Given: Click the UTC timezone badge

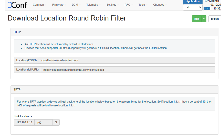Looking at the screenshot, I should pos(207,8).
